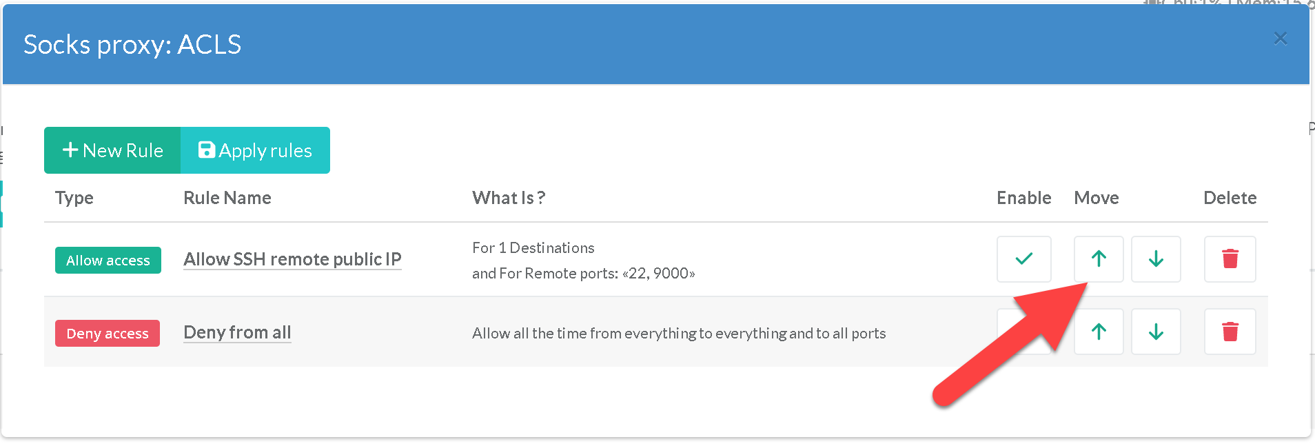Click the green Allow access badge
Image resolution: width=1315 pixels, height=446 pixels.
click(108, 261)
